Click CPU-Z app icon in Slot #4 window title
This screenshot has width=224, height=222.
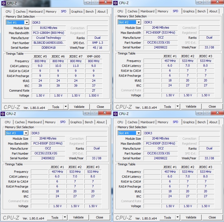(x=115, y=114)
